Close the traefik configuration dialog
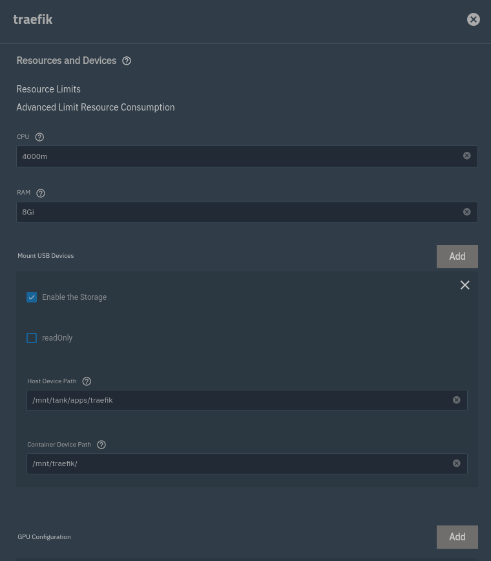Viewport: 491px width, 561px height. click(x=473, y=19)
